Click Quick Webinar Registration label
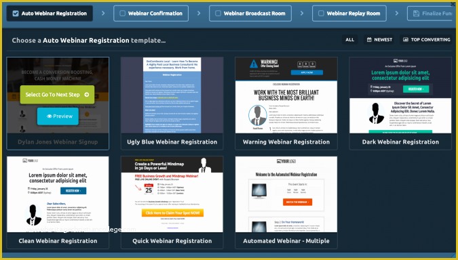The image size is (458, 260). (172, 241)
